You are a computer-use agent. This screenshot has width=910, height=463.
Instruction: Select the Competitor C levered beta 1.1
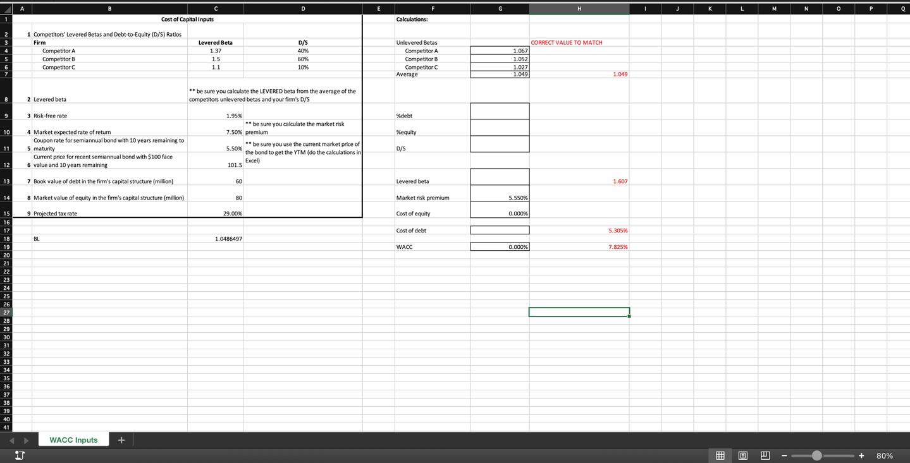click(x=216, y=67)
